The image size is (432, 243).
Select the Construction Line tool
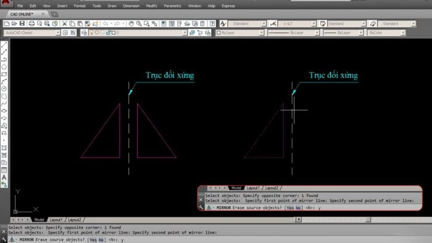tap(4, 52)
